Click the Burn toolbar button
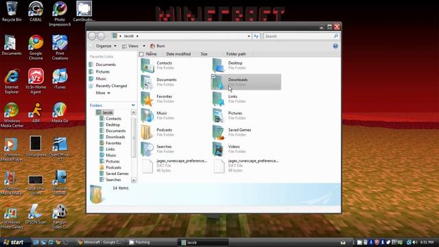439x247 pixels. click(x=157, y=46)
